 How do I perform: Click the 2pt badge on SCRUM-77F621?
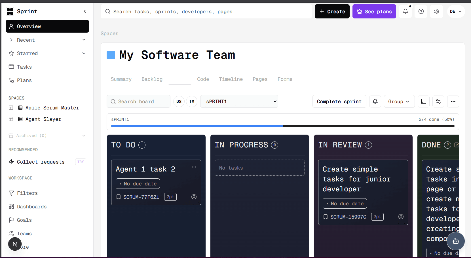(170, 197)
